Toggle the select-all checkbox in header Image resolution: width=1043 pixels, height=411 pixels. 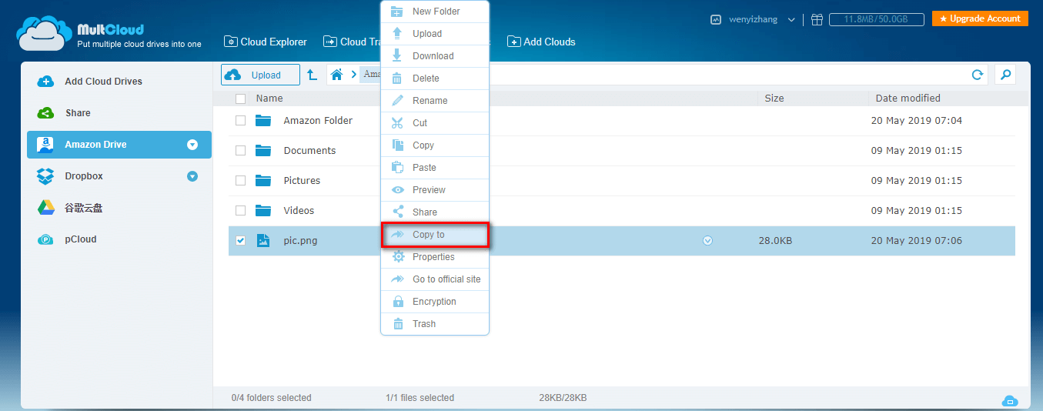click(x=240, y=99)
